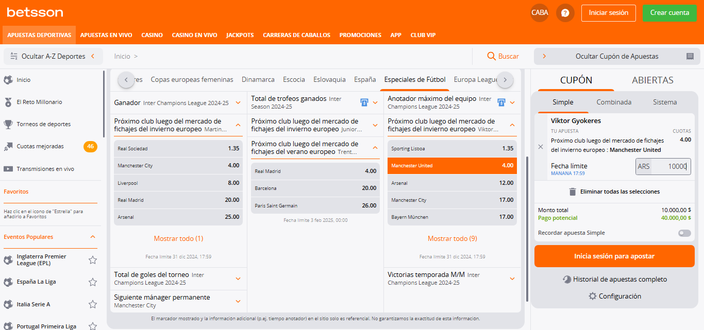This screenshot has width=704, height=330.
Task: Collapse the Trent... verano europeo fichajes market
Action: click(x=375, y=148)
